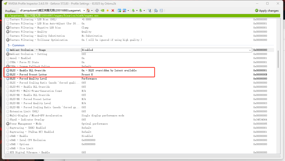Click the Refresh profile settings icon
Image resolution: width=285 pixels, height=161 pixels.
pos(97,11)
